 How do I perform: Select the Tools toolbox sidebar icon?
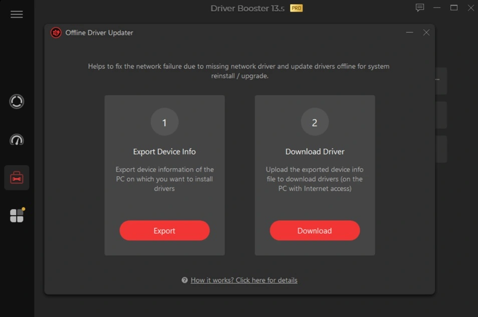pos(17,178)
